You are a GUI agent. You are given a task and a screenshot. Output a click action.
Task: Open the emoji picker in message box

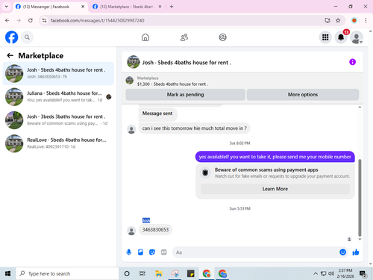click(x=342, y=252)
